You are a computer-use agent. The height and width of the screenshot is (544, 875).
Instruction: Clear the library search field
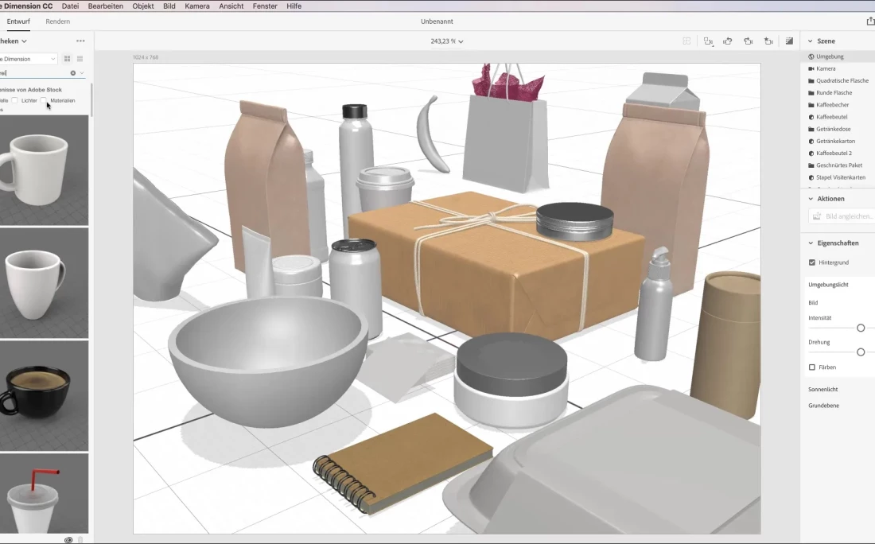[73, 73]
